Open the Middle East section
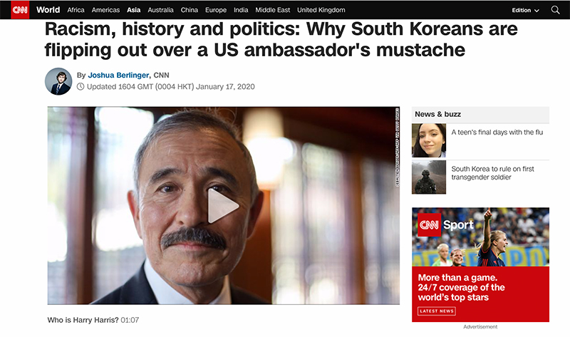The image size is (570, 337). coord(273,10)
